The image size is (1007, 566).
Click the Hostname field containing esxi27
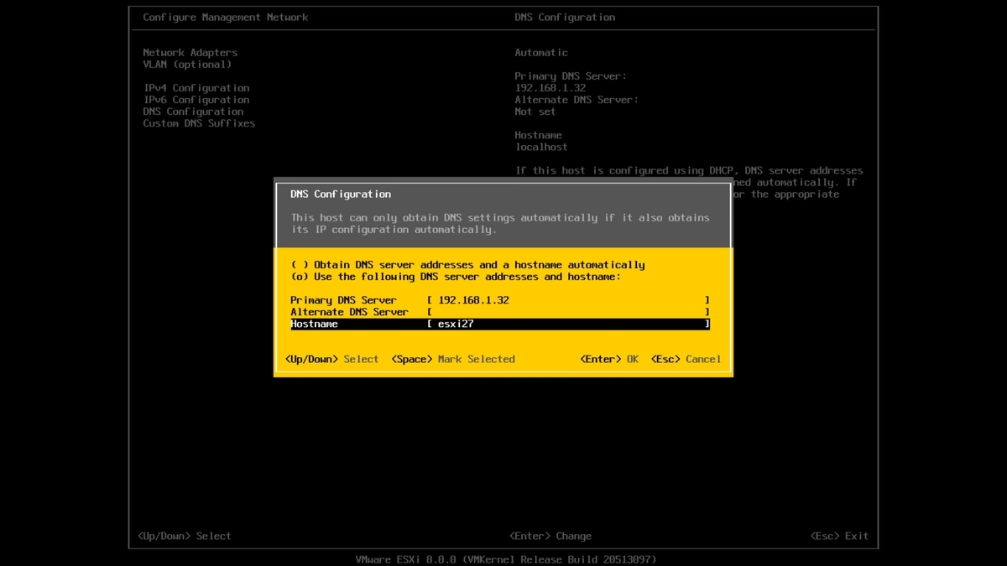[568, 324]
